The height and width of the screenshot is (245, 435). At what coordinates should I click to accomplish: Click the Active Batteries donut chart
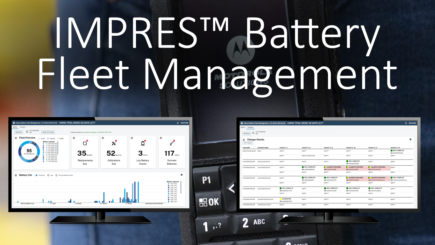click(29, 151)
